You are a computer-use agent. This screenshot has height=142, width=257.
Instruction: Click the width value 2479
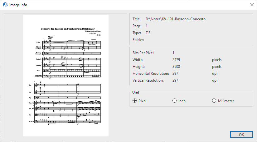(176, 60)
